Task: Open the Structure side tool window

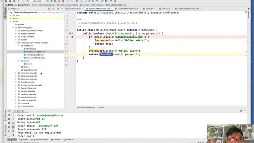Action: click(5, 115)
